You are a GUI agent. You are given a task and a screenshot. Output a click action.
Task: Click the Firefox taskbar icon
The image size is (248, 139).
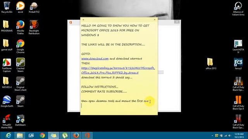[76, 136]
